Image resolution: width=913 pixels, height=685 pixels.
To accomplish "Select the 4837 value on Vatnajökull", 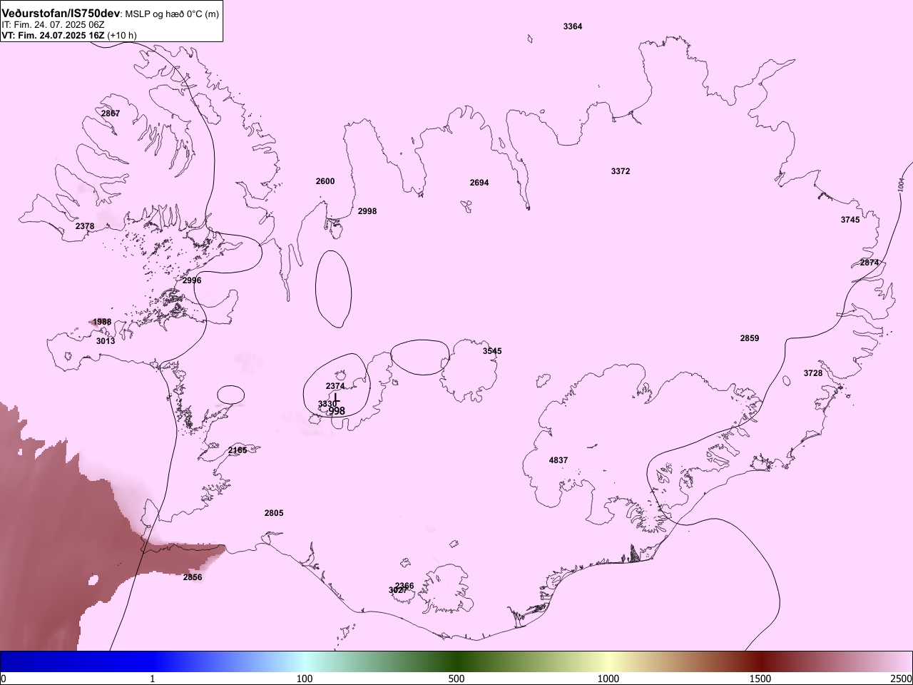I will pyautogui.click(x=558, y=460).
